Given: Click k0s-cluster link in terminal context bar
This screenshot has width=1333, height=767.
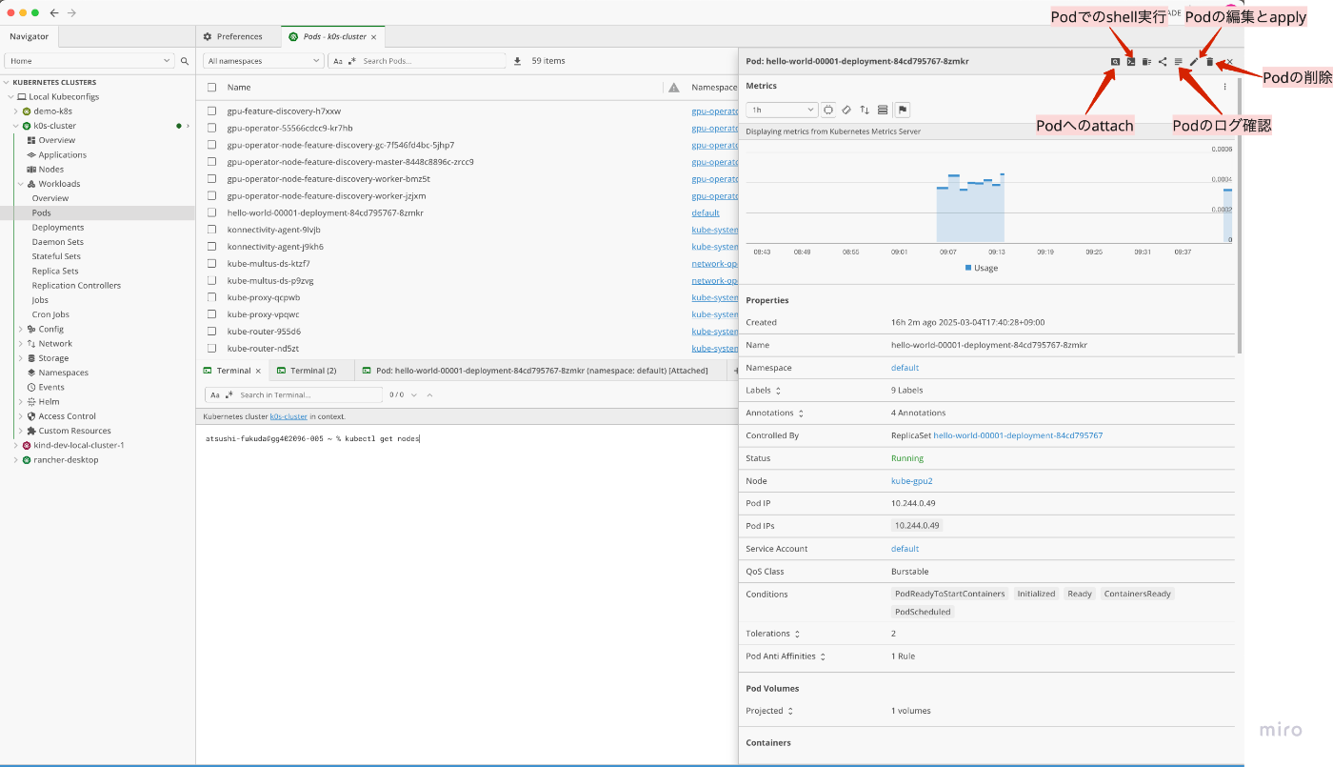Looking at the screenshot, I should pyautogui.click(x=288, y=416).
